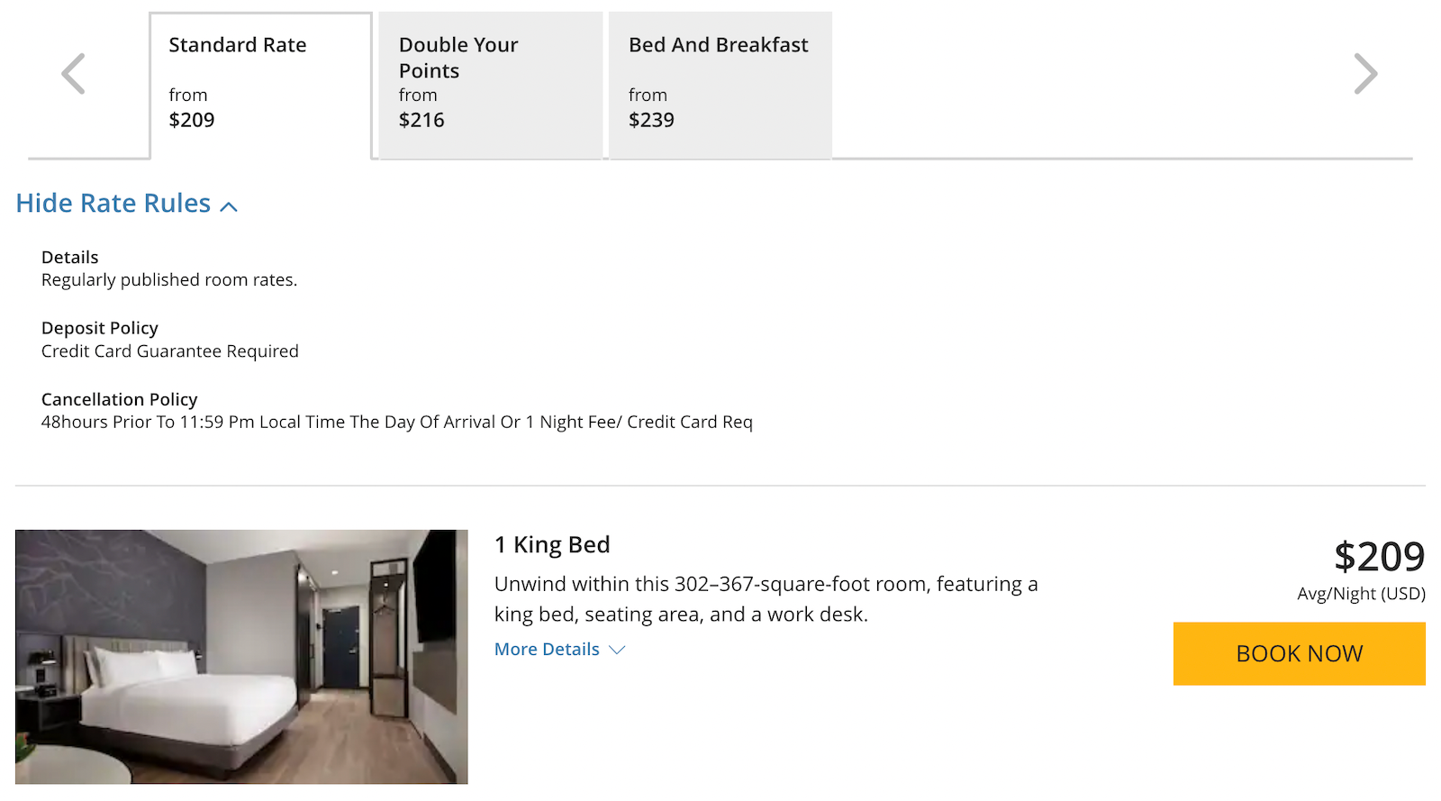This screenshot has height=801, width=1441.
Task: Click the $239 Bed And Breakfast price
Action: [x=651, y=119]
